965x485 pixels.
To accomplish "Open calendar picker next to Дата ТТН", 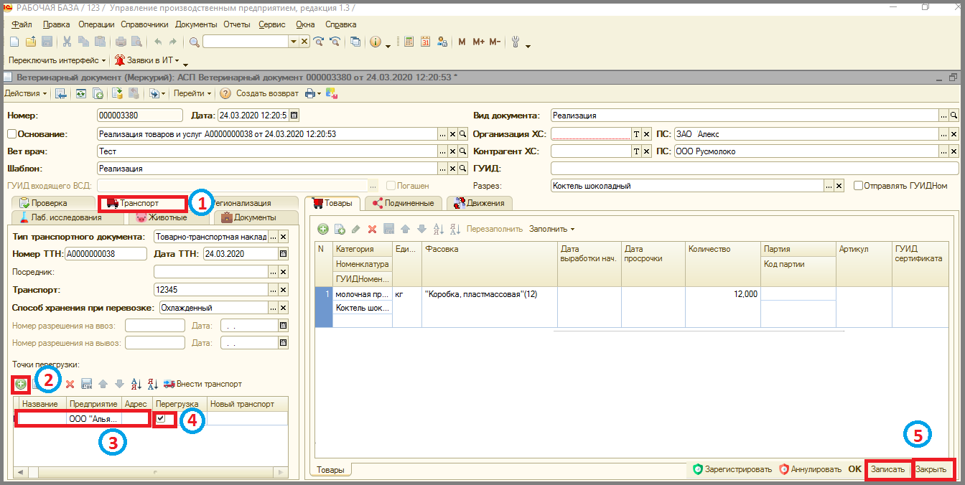I will [x=283, y=253].
